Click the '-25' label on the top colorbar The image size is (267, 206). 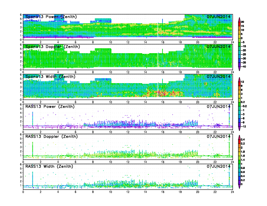click(243, 55)
